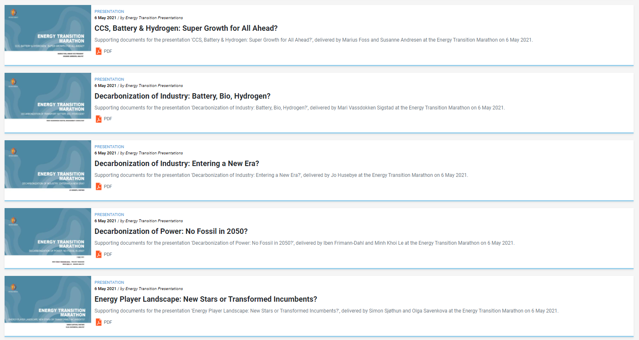The image size is (639, 340).
Task: Select thumbnail of No Fossil in 2050 presentation
Action: click(48, 237)
